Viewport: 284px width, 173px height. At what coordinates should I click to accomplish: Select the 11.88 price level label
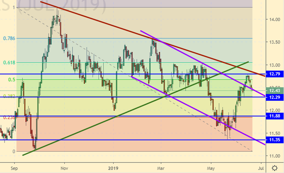coord(274,116)
